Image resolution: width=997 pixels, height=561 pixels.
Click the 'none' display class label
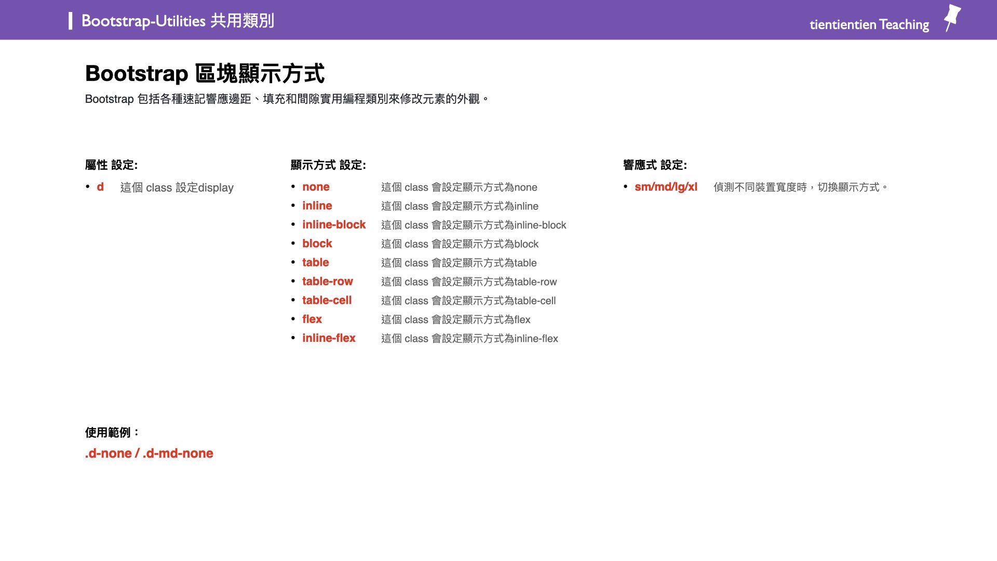[316, 187]
